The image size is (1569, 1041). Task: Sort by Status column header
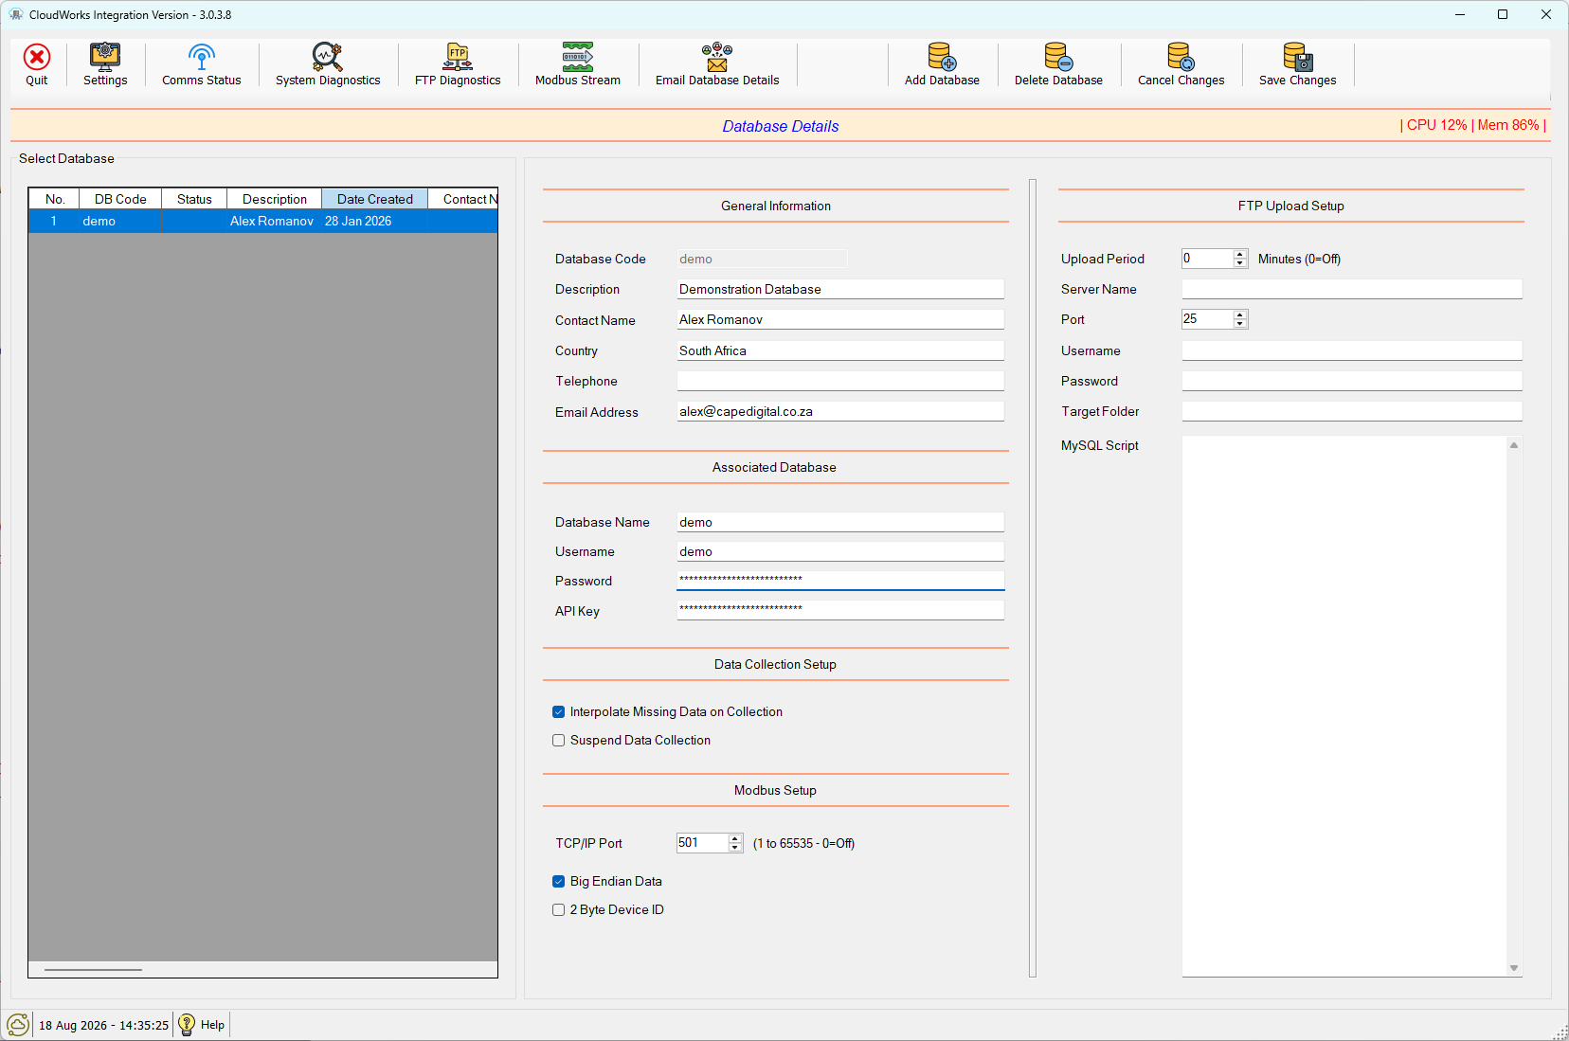[194, 199]
